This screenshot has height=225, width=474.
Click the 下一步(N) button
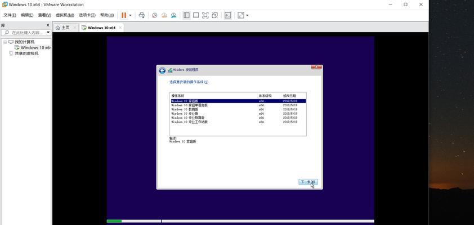pyautogui.click(x=308, y=182)
